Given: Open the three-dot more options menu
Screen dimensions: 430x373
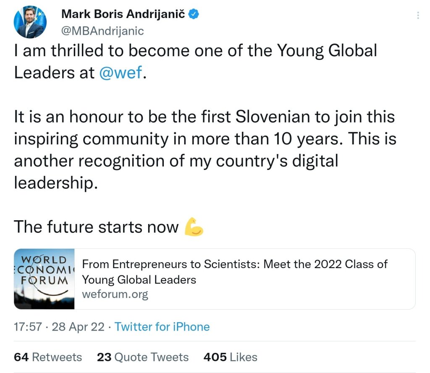Looking at the screenshot, I should [418, 16].
